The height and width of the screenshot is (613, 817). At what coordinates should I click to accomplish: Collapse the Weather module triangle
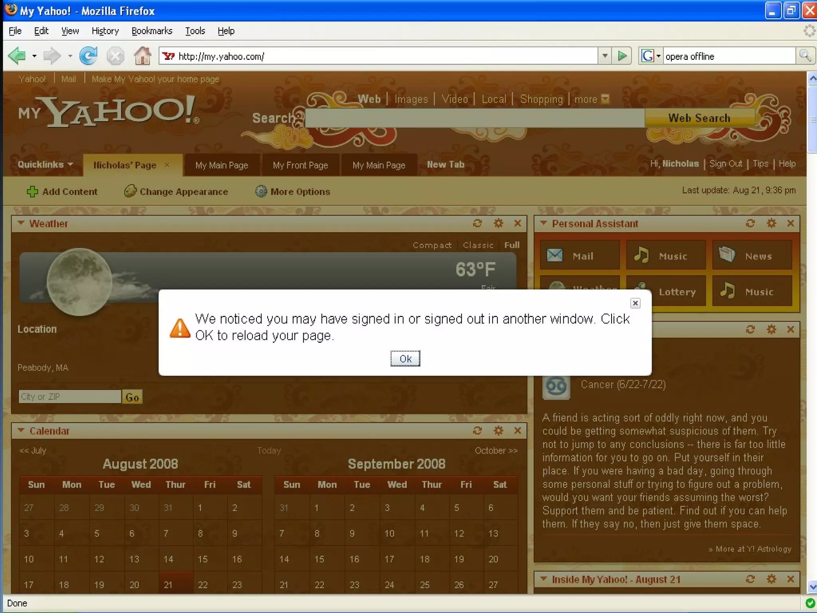tap(21, 223)
